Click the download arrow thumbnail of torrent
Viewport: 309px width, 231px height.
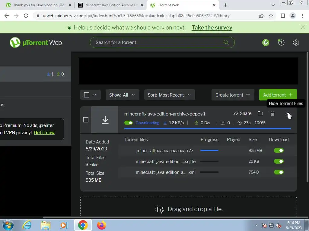(105, 120)
